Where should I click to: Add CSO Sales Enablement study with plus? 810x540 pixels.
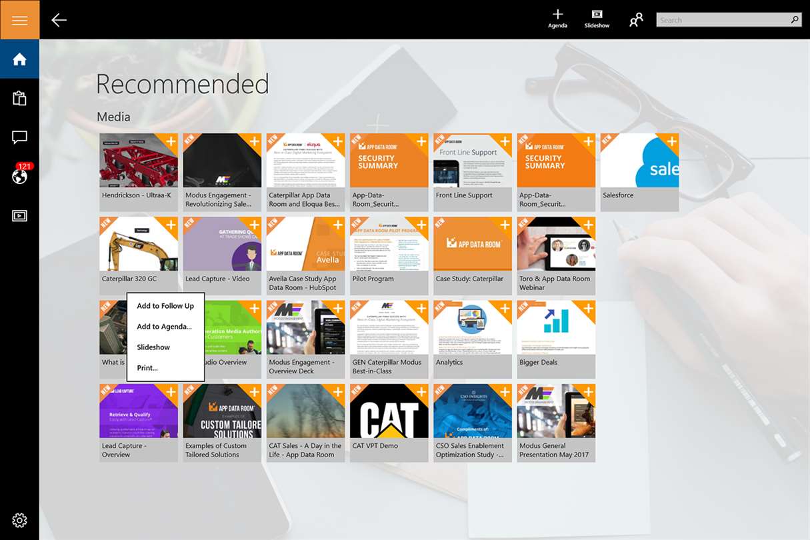coord(505,392)
